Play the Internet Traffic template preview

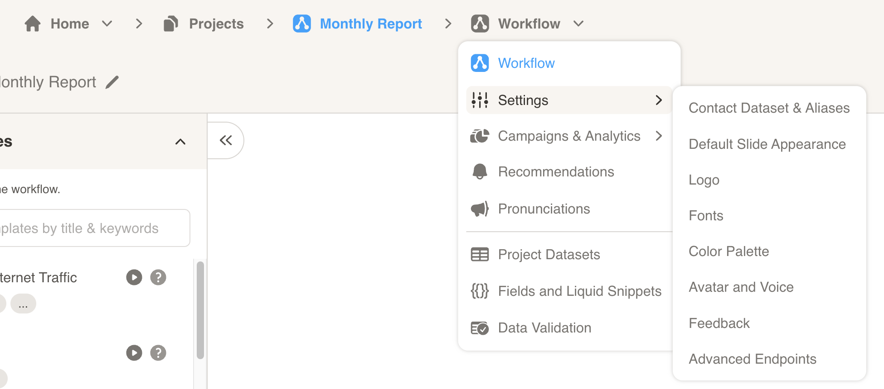pyautogui.click(x=134, y=277)
